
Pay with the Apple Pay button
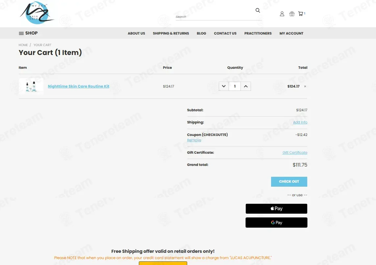click(x=276, y=209)
